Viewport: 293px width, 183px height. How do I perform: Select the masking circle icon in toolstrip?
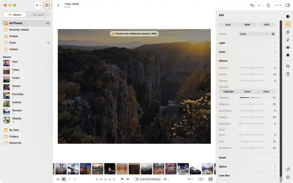288,55
